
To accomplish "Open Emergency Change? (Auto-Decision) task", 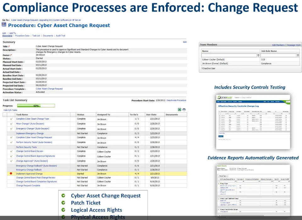I will coord(32,128).
